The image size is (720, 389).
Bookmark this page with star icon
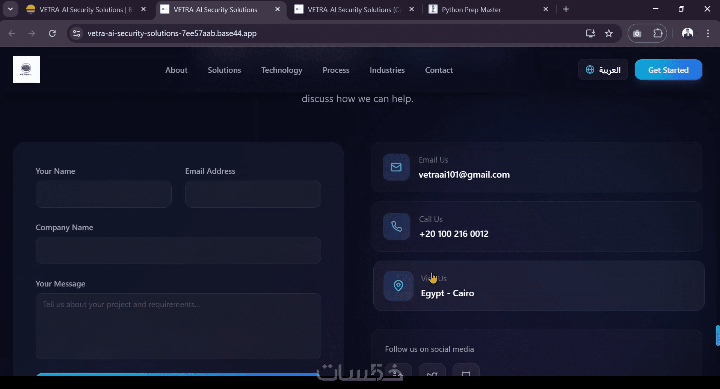click(x=609, y=33)
